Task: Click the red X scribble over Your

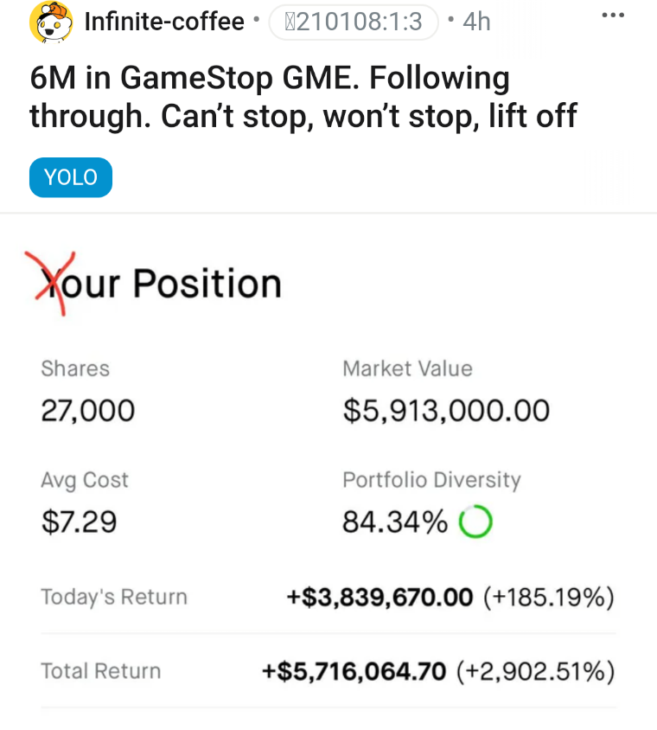Action: [x=50, y=284]
